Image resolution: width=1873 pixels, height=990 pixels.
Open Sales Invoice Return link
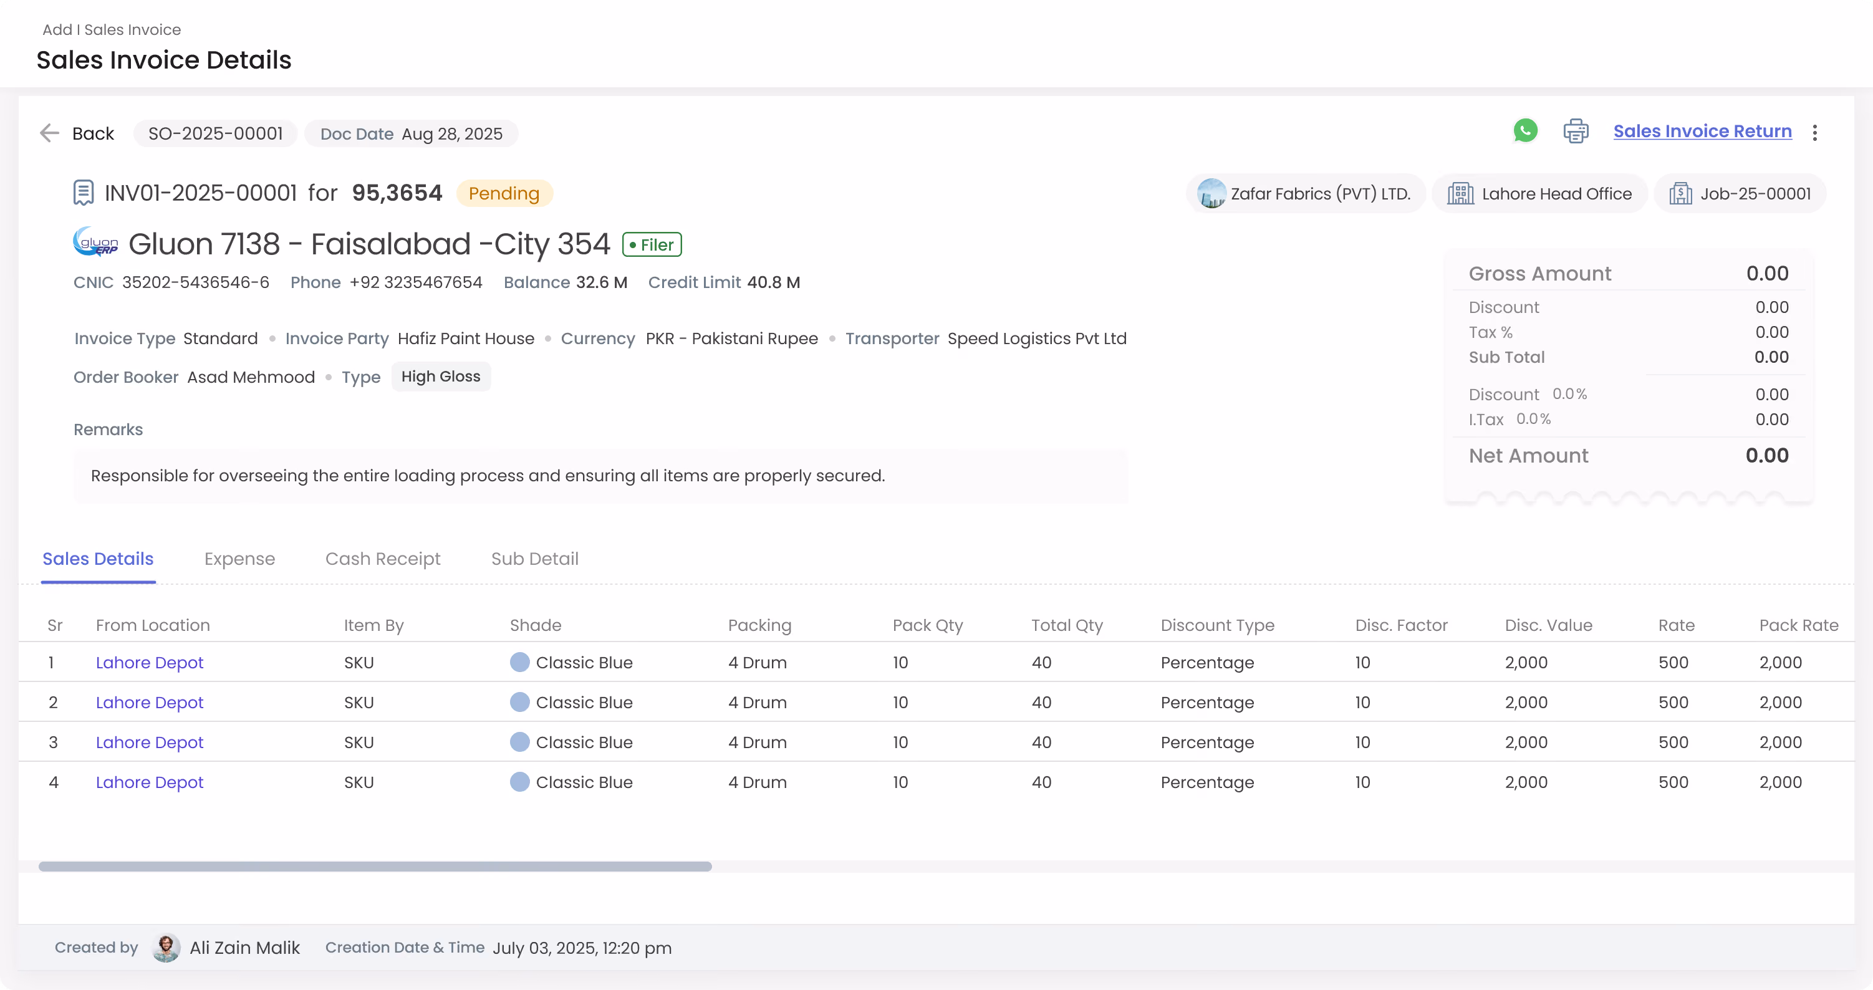pyautogui.click(x=1702, y=132)
